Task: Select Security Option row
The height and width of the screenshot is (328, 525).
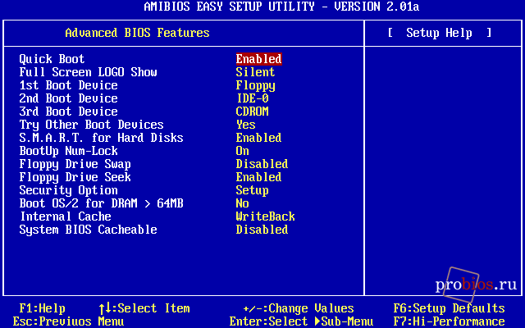Action: [68, 190]
